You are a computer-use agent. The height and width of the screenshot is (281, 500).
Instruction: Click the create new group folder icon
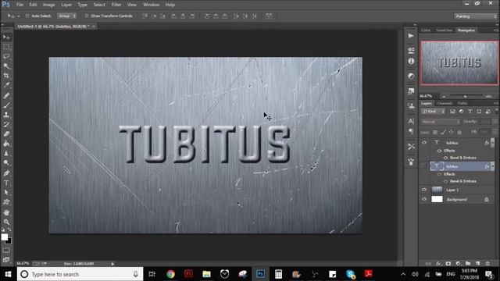tap(468, 264)
